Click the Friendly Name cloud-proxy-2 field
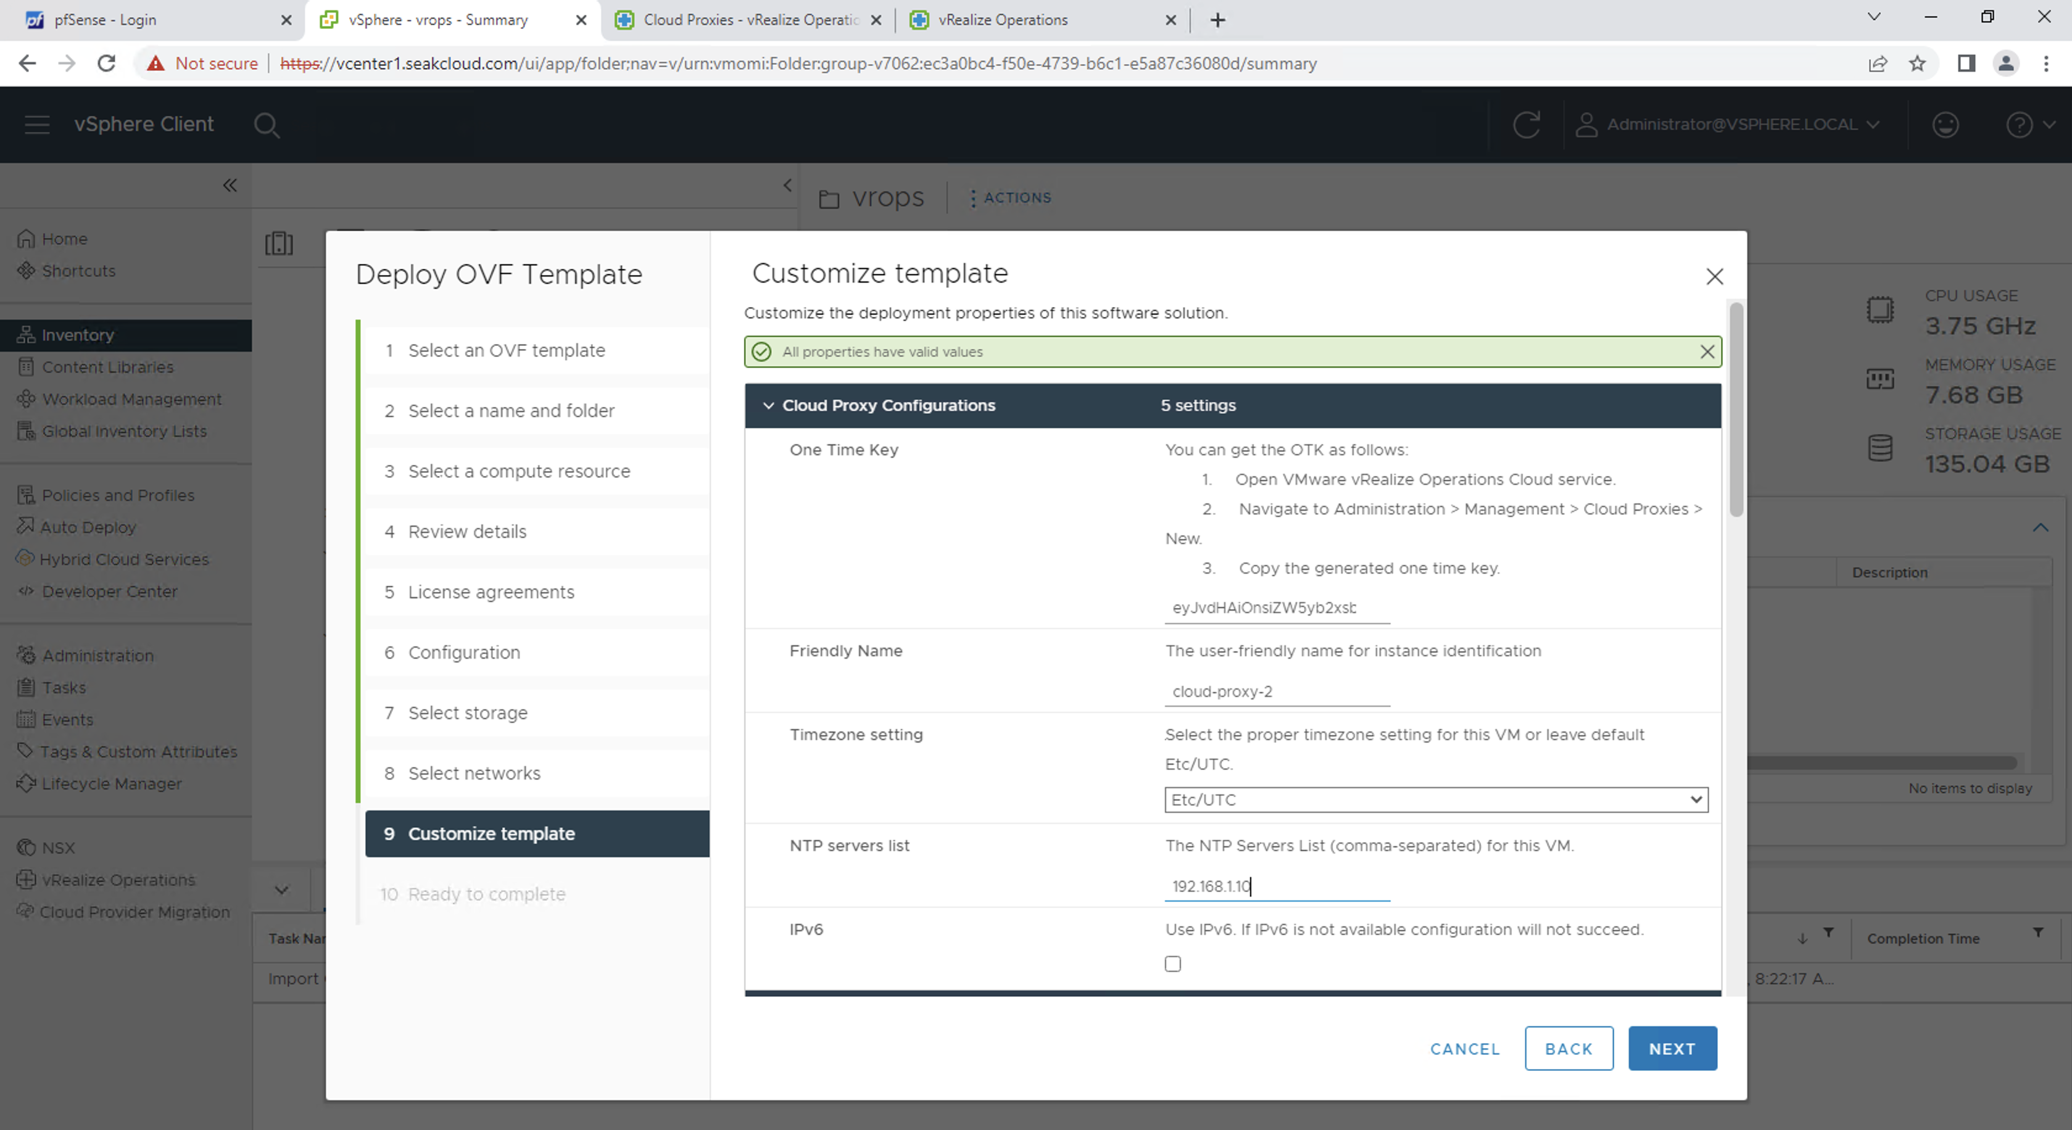The width and height of the screenshot is (2072, 1130). [1277, 691]
